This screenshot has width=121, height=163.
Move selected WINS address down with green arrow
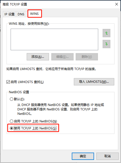point(106,44)
